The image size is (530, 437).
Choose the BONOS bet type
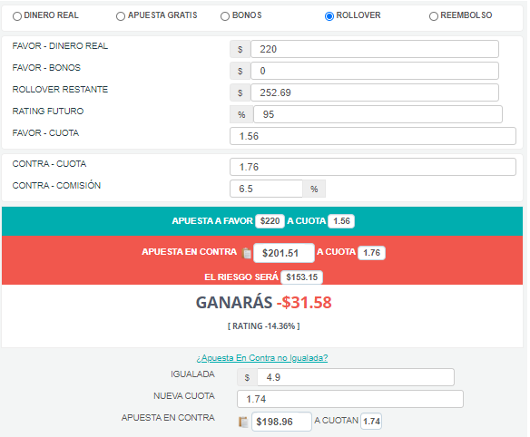coord(225,16)
